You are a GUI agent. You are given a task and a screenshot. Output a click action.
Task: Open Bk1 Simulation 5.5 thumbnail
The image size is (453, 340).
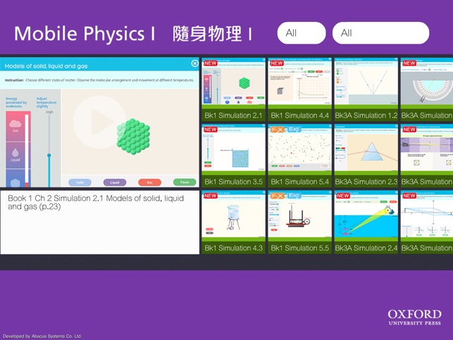(x=299, y=222)
